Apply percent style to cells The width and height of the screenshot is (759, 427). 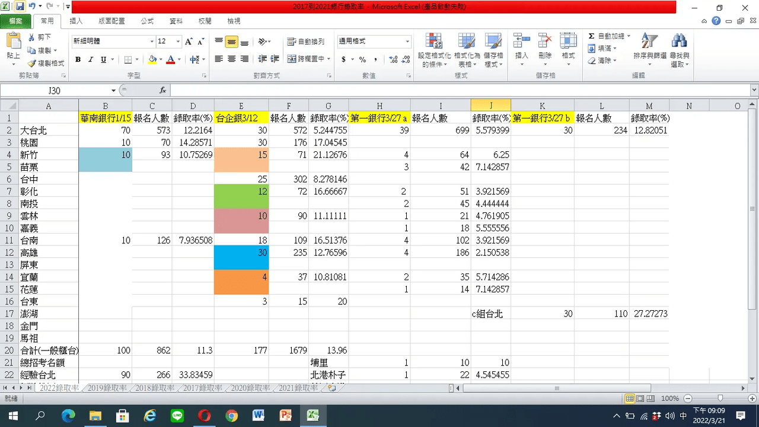[362, 59]
